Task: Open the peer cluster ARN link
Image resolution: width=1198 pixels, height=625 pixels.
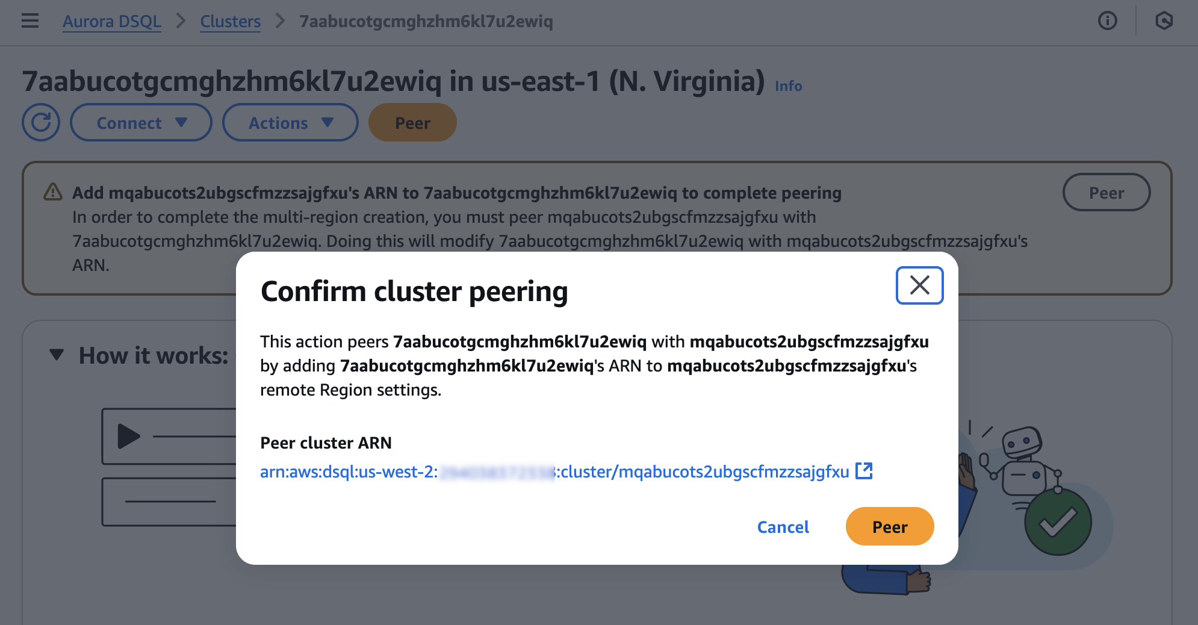Action: point(554,471)
